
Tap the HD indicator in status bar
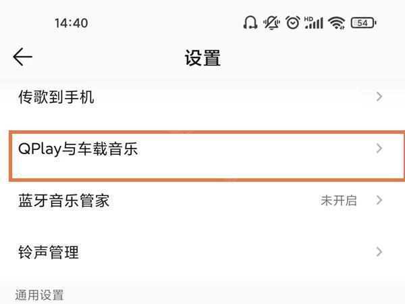click(309, 18)
